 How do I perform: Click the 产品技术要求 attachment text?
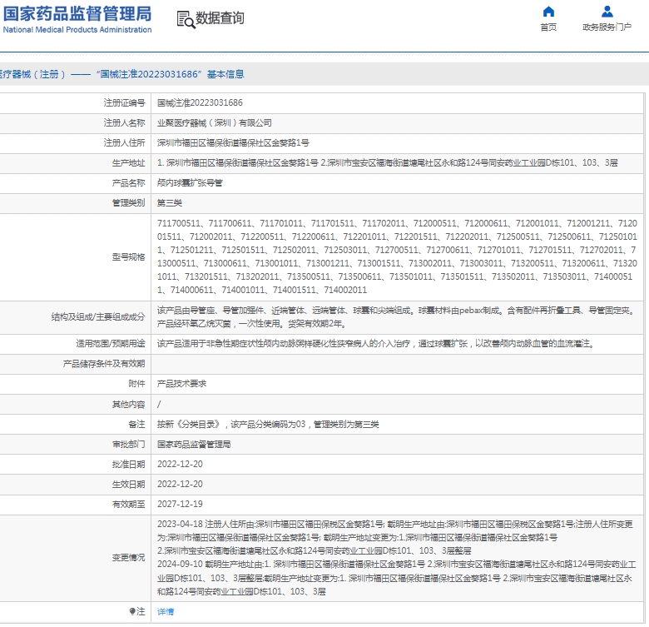[181, 384]
